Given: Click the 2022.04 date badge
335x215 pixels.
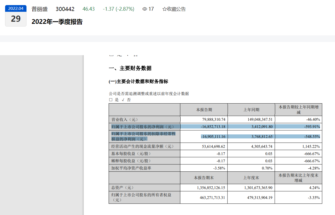Looking at the screenshot, I should [x=16, y=8].
